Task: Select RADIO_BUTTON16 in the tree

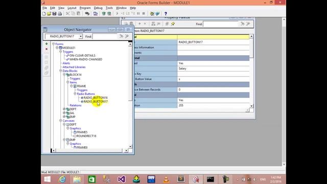Action: (x=96, y=98)
